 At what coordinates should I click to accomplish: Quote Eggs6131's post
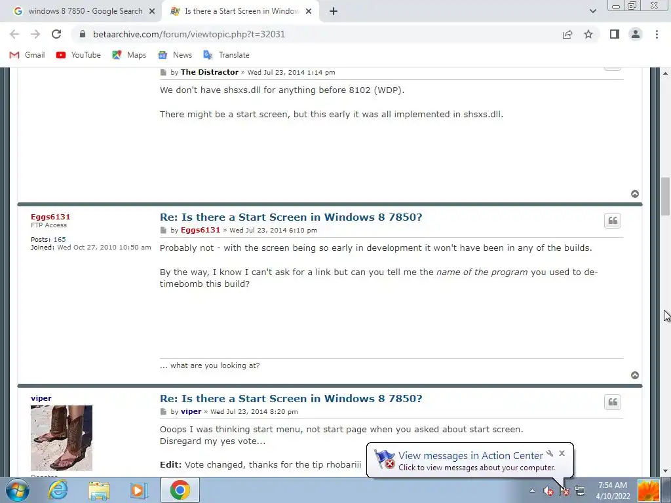[x=613, y=221]
